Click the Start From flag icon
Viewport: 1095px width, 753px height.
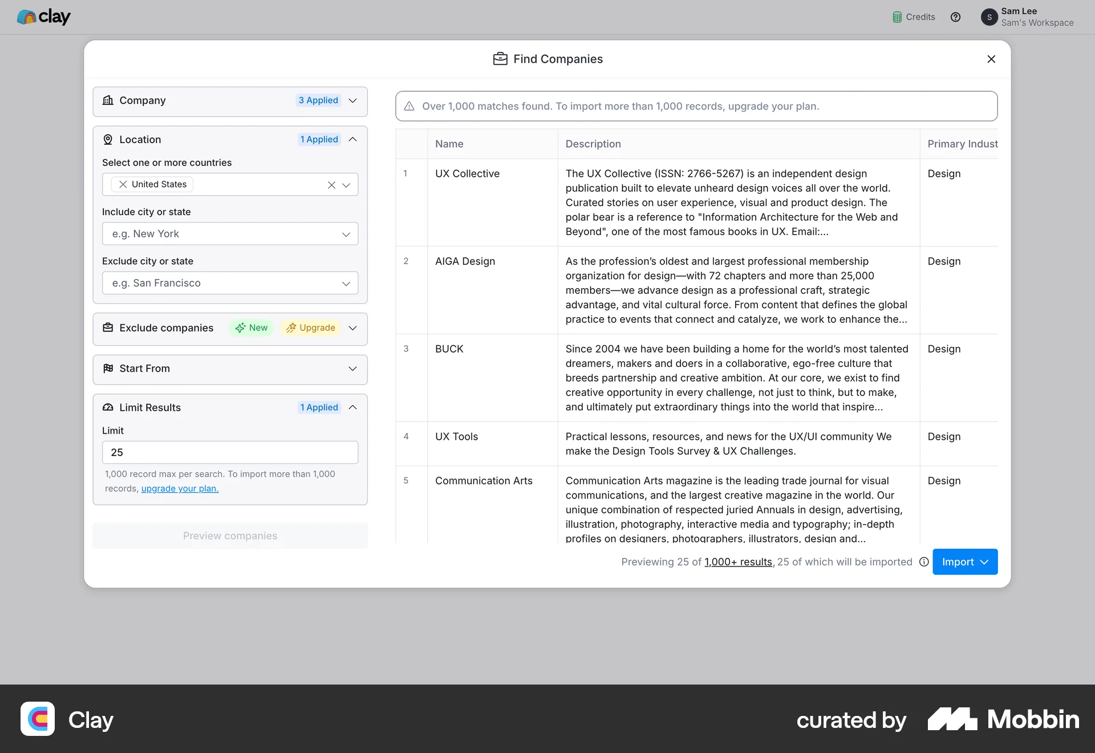point(108,369)
